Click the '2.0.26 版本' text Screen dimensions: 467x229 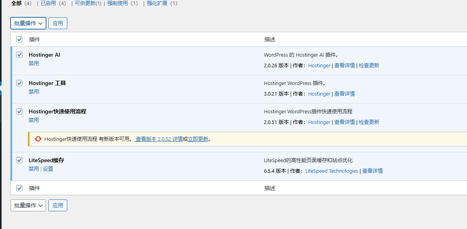click(277, 66)
